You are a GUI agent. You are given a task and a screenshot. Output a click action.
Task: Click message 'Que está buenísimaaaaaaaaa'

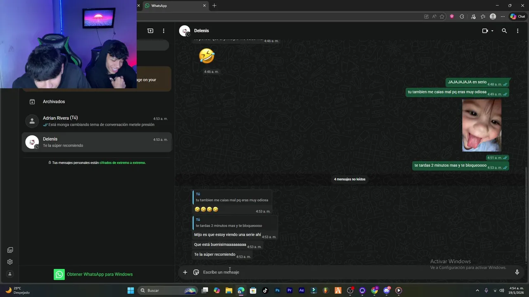click(x=220, y=245)
